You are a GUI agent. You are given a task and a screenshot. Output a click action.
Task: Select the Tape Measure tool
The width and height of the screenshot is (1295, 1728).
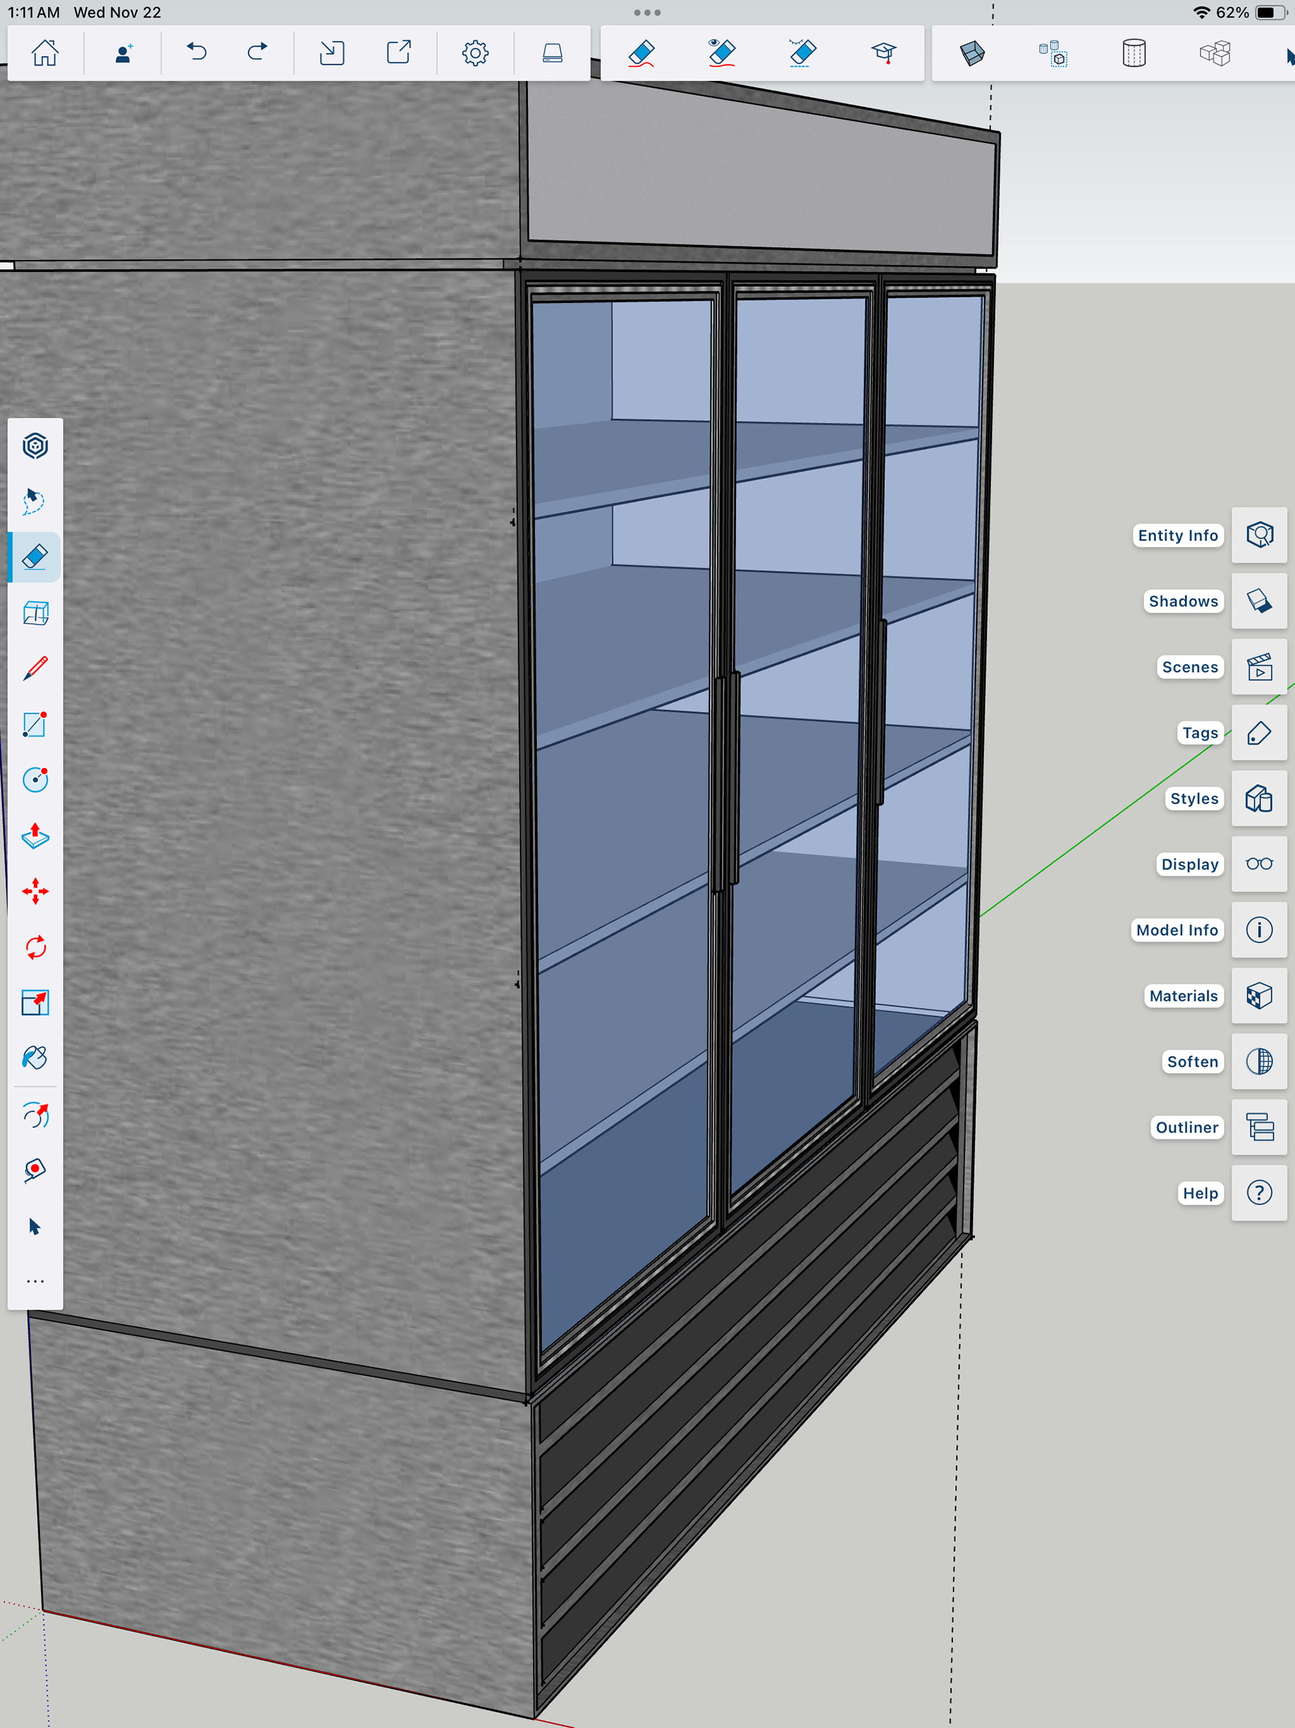pos(35,1169)
